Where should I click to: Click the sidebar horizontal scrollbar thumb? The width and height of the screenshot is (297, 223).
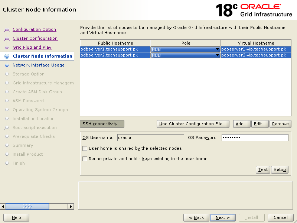(27, 207)
